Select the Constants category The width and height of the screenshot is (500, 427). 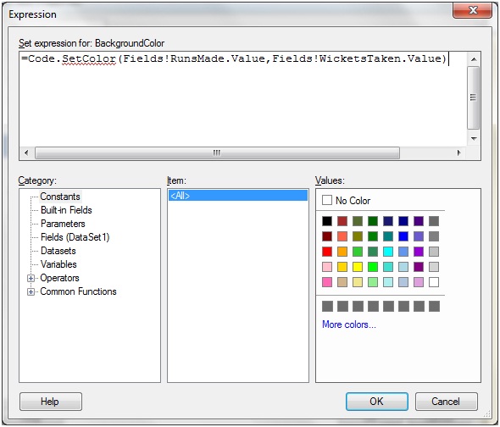60,197
